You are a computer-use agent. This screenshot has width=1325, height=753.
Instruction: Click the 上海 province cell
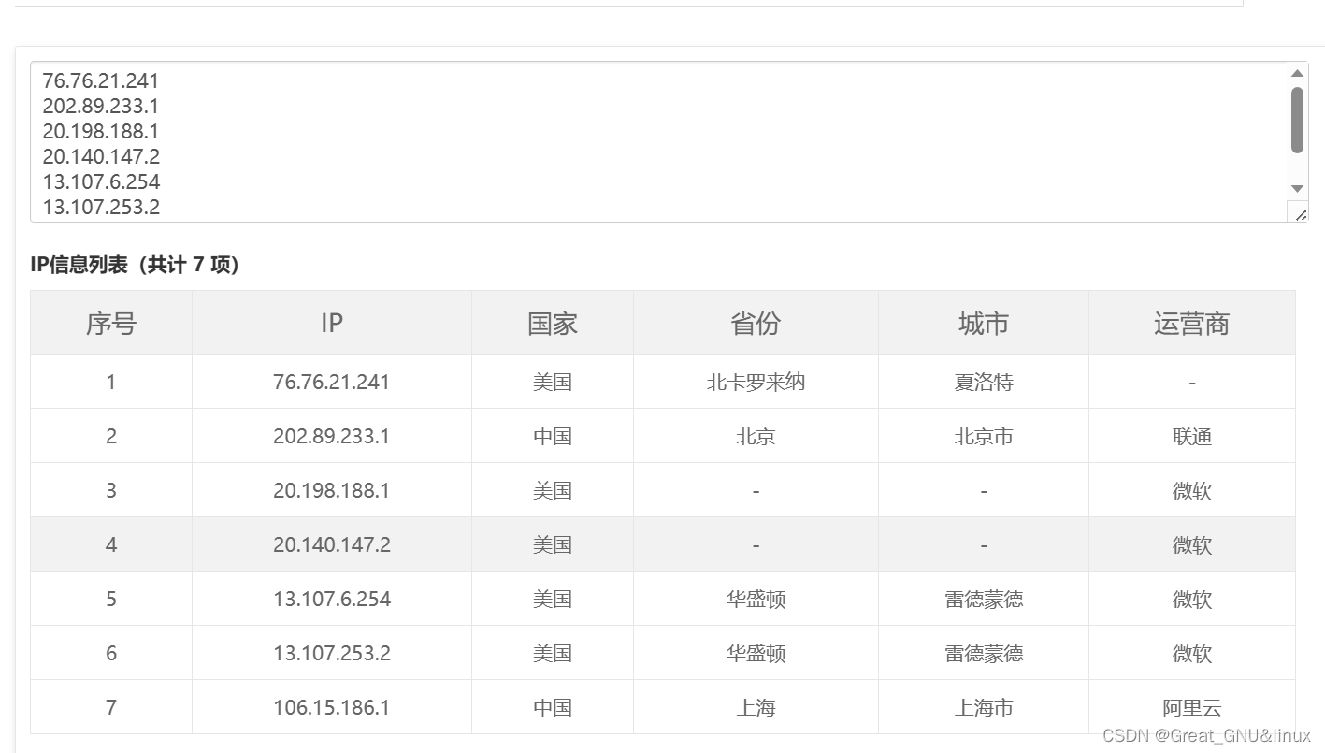click(x=756, y=707)
